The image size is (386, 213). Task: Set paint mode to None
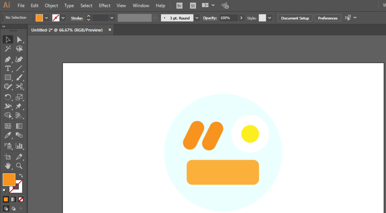tap(21, 199)
